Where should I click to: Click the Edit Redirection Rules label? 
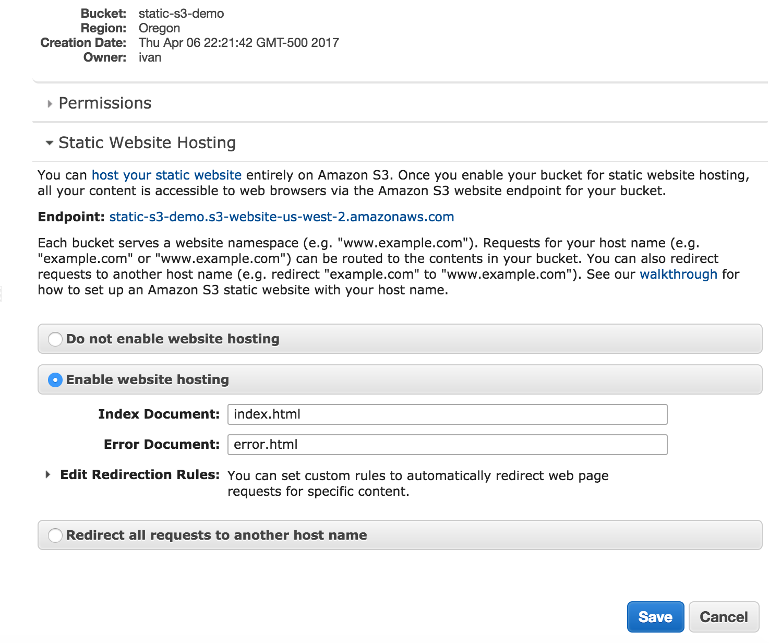tap(140, 474)
